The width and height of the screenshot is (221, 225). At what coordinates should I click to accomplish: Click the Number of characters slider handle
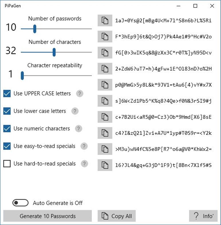point(54,52)
